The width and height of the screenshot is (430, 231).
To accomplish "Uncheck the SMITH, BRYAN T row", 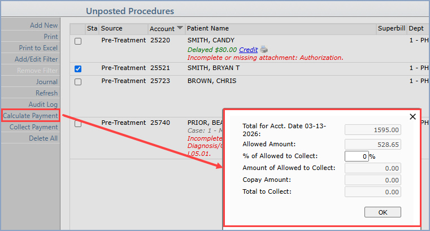I will click(x=78, y=69).
